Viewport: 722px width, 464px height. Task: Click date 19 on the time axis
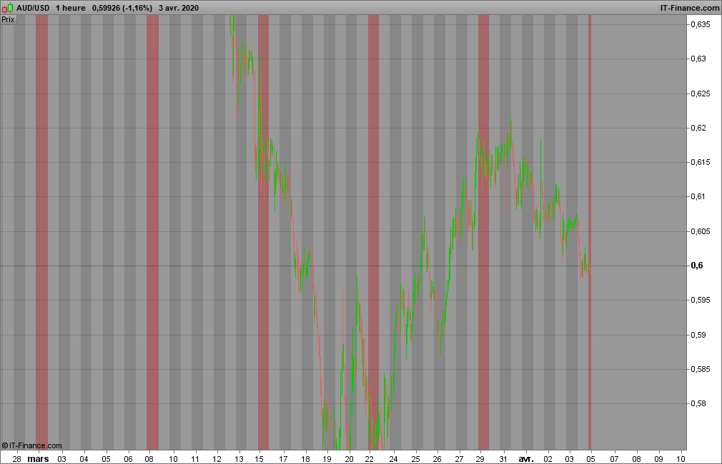click(x=327, y=458)
